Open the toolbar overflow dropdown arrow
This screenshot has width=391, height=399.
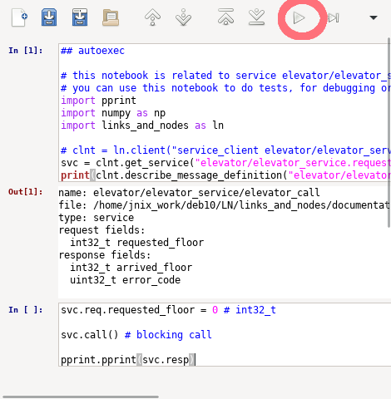click(x=374, y=17)
